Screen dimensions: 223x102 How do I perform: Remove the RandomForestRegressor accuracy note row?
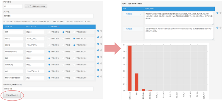(220, 28)
